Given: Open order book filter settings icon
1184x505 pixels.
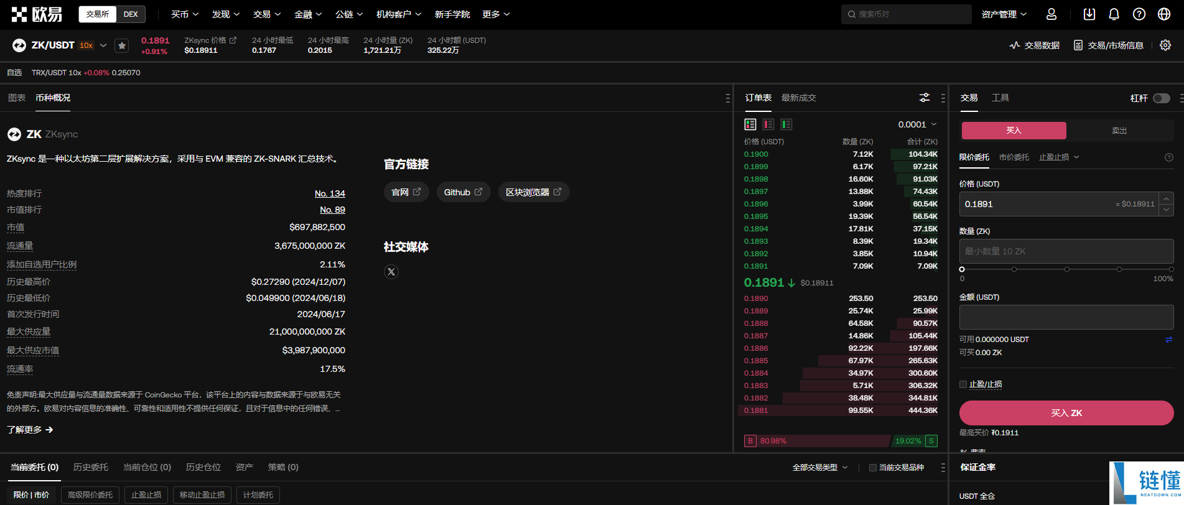Looking at the screenshot, I should pos(925,98).
